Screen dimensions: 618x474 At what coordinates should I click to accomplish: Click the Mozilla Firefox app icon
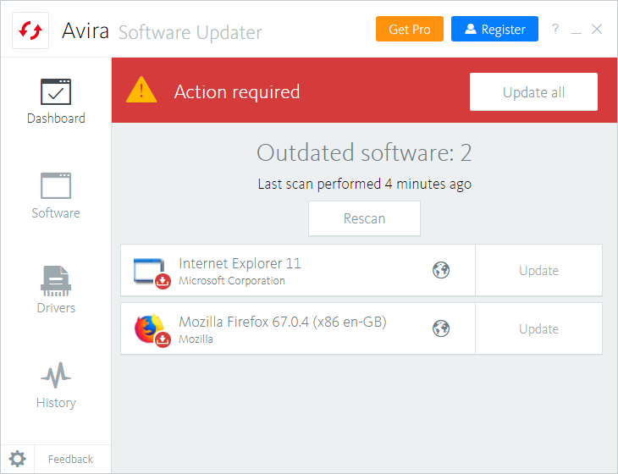[x=151, y=328]
